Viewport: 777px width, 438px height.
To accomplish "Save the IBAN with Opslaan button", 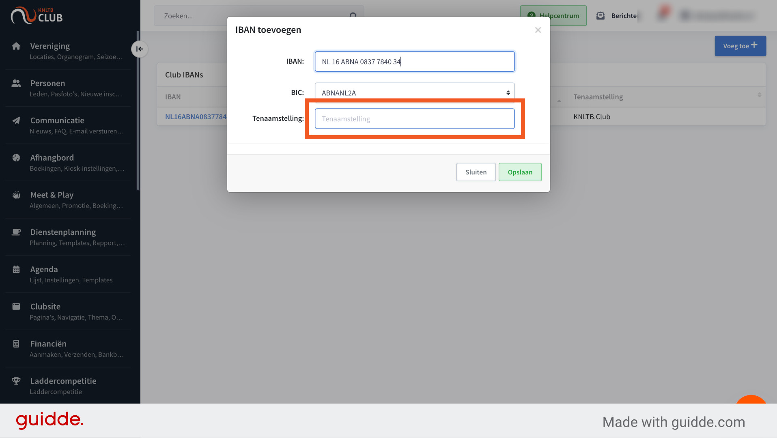I will 520,172.
